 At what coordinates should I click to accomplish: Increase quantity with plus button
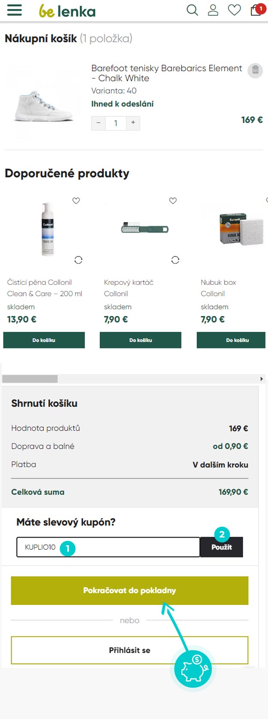133,123
